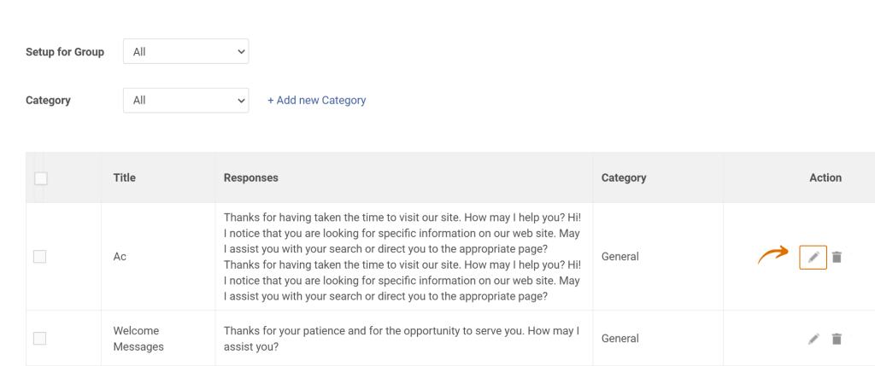Delete the Ac response row
Image resolution: width=875 pixels, height=366 pixels.
click(x=836, y=257)
